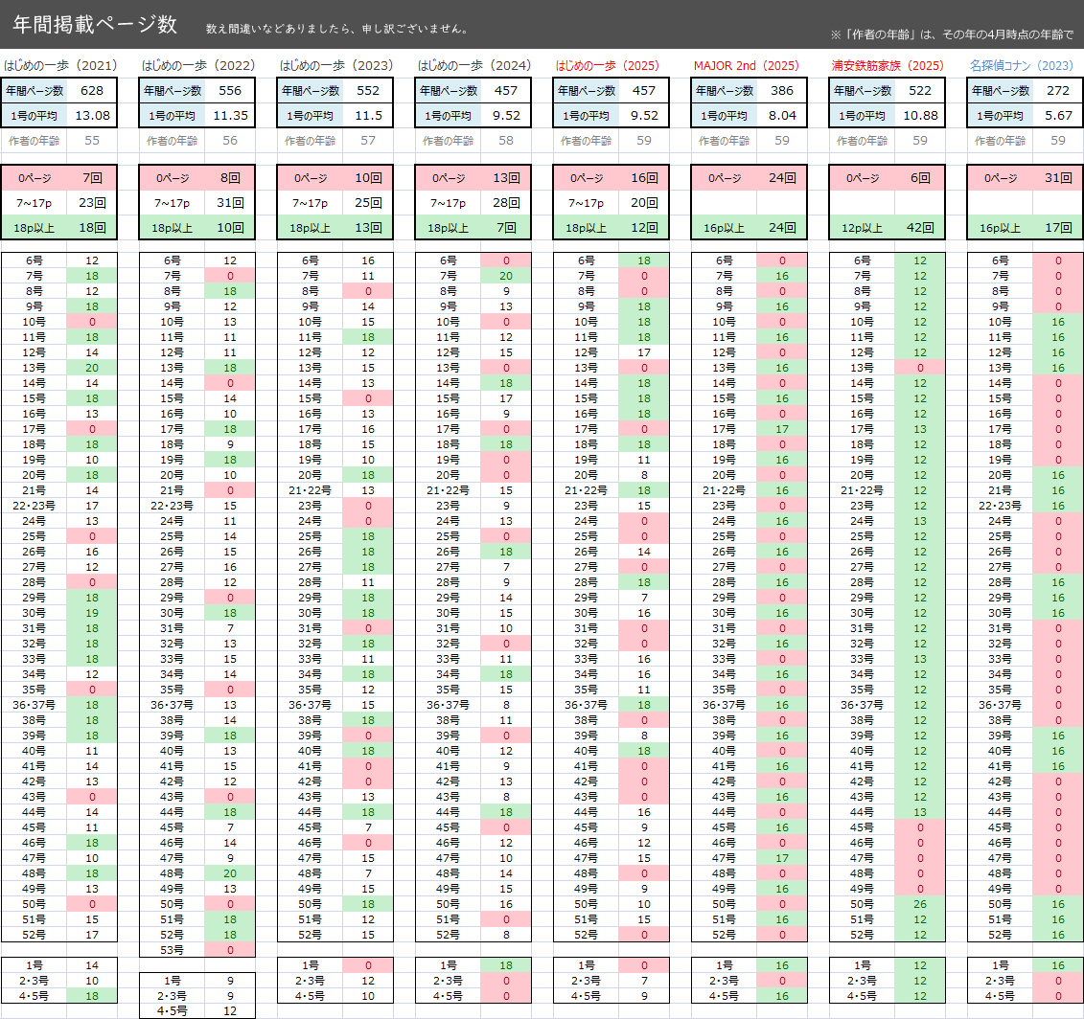Image resolution: width=1084 pixels, height=1019 pixels.
Task: Click the 年間掲載ページ数 title heading
Action: point(95,25)
